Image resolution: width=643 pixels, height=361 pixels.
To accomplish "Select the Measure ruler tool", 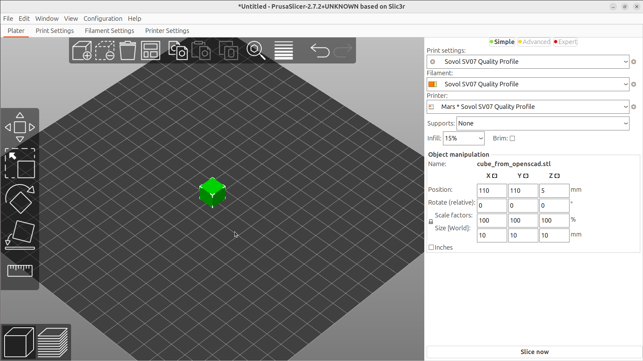I will (20, 270).
